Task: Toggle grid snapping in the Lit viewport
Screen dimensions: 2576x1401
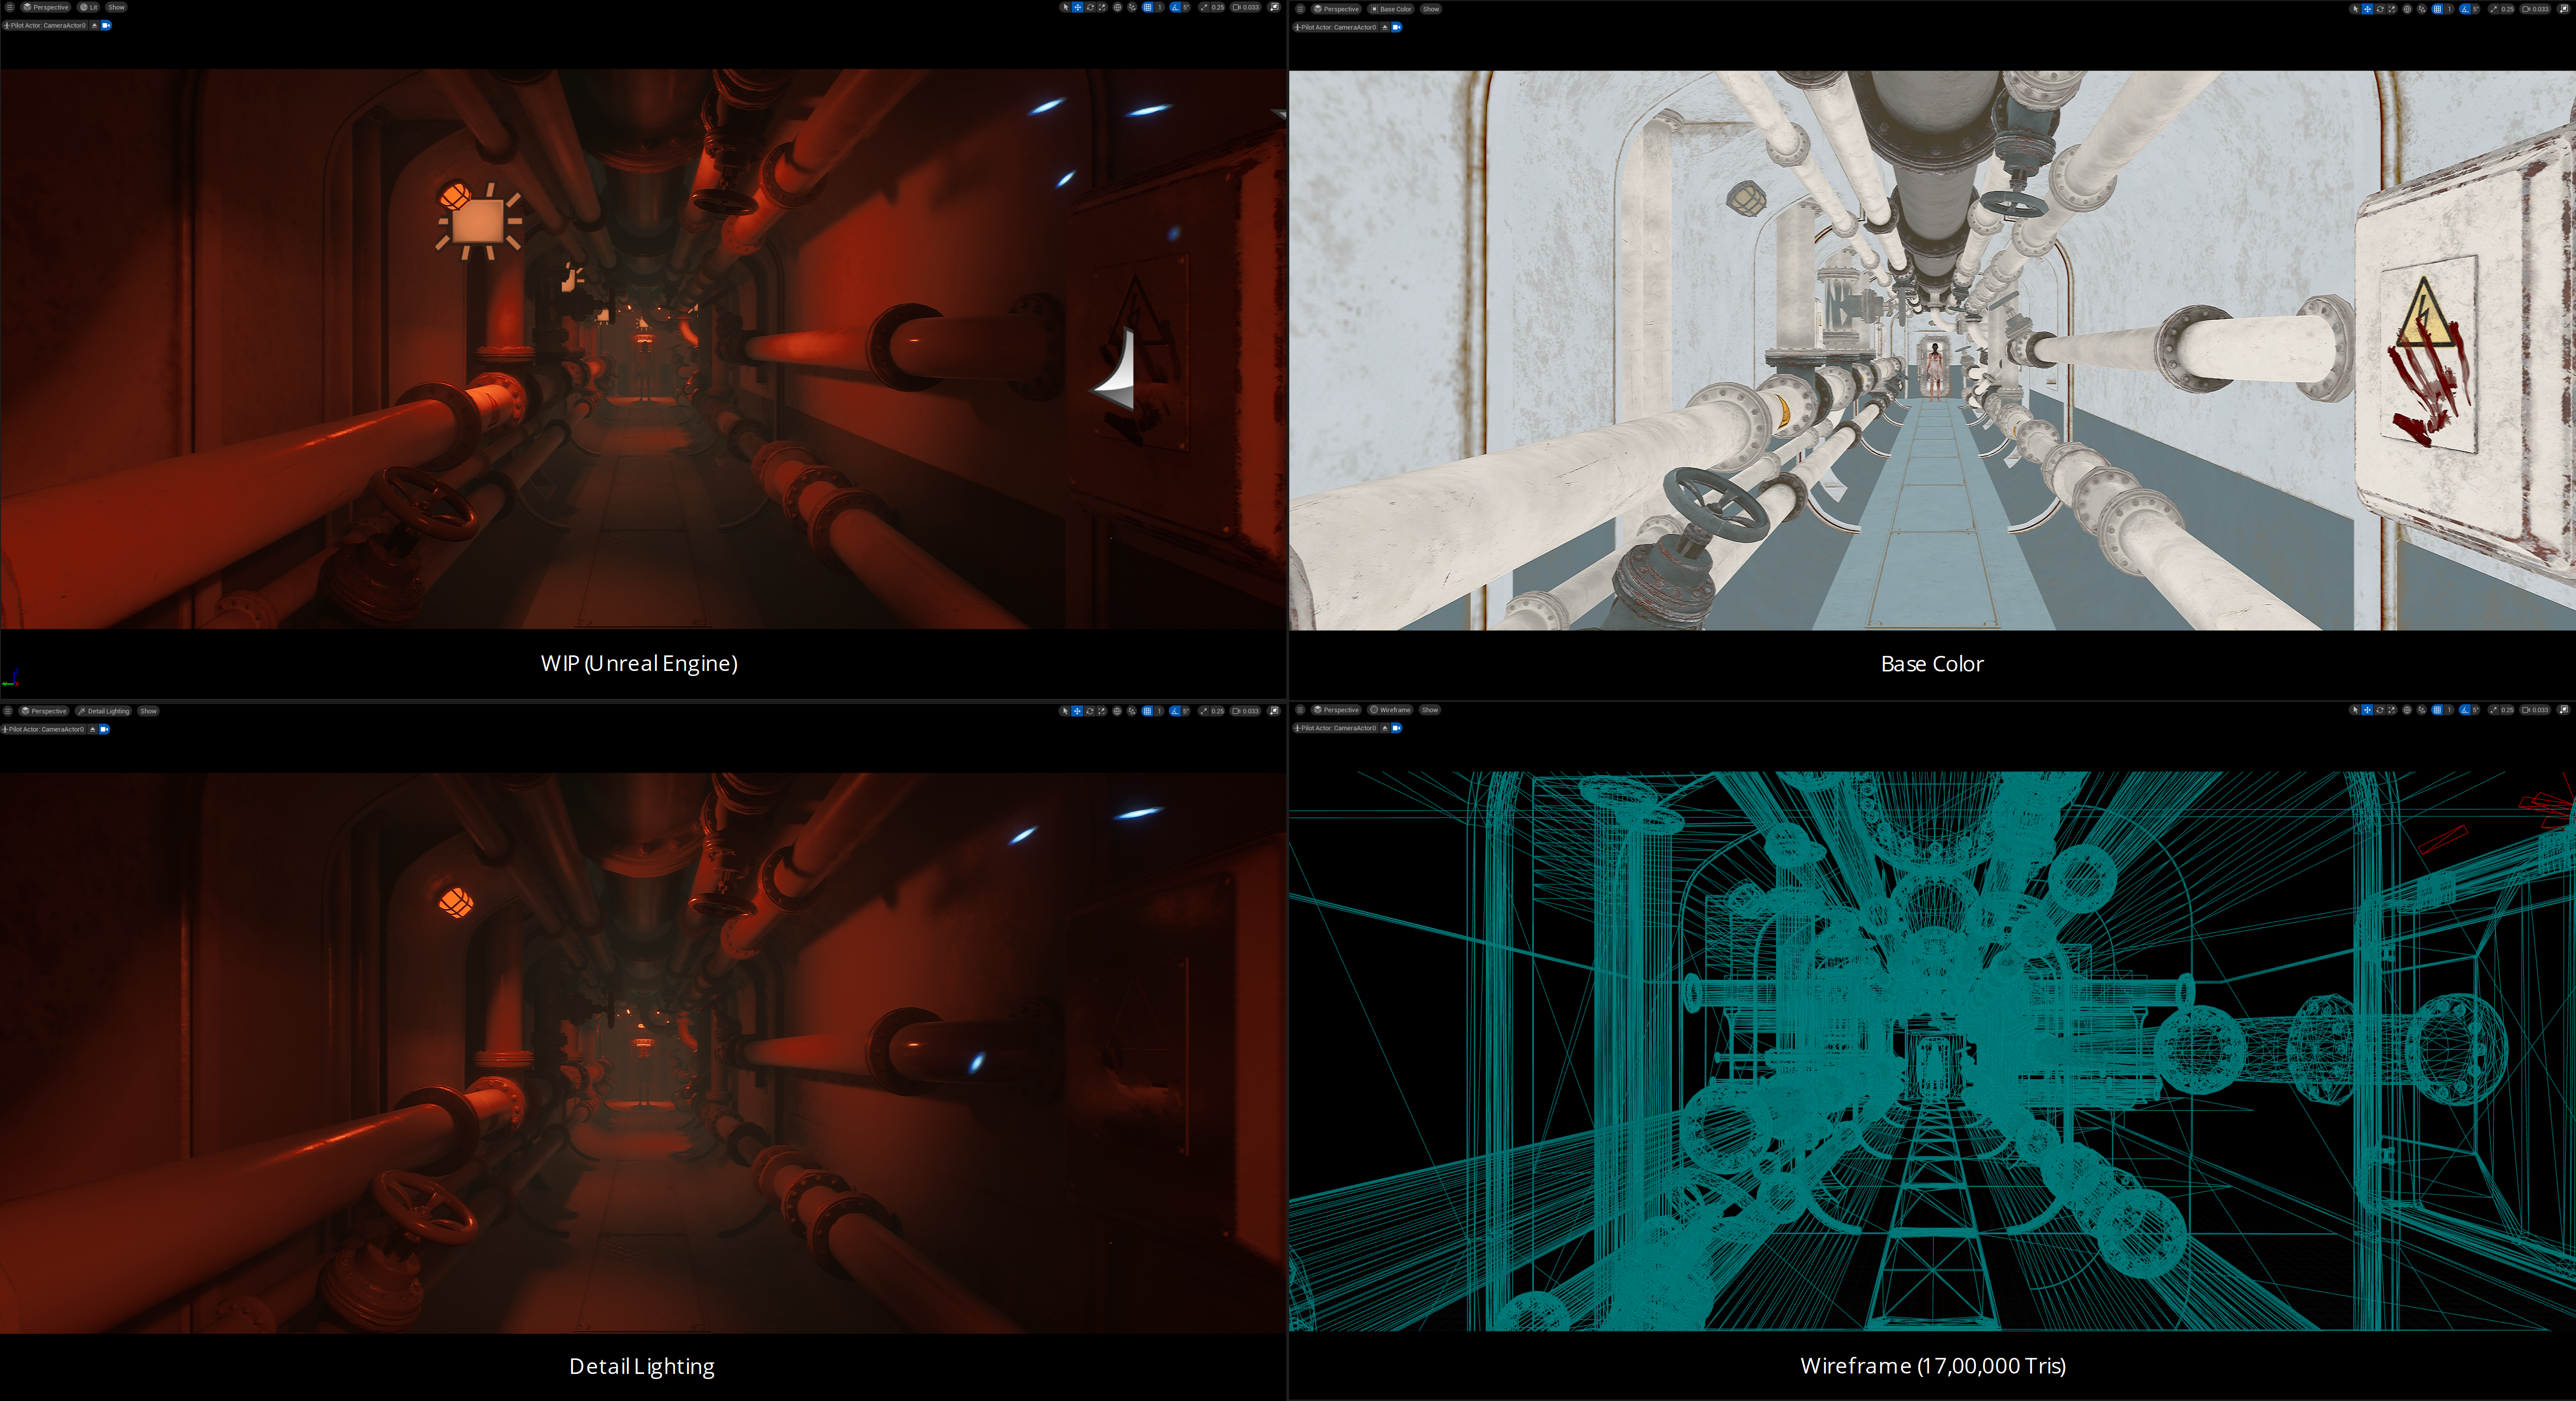Action: 1148,7
